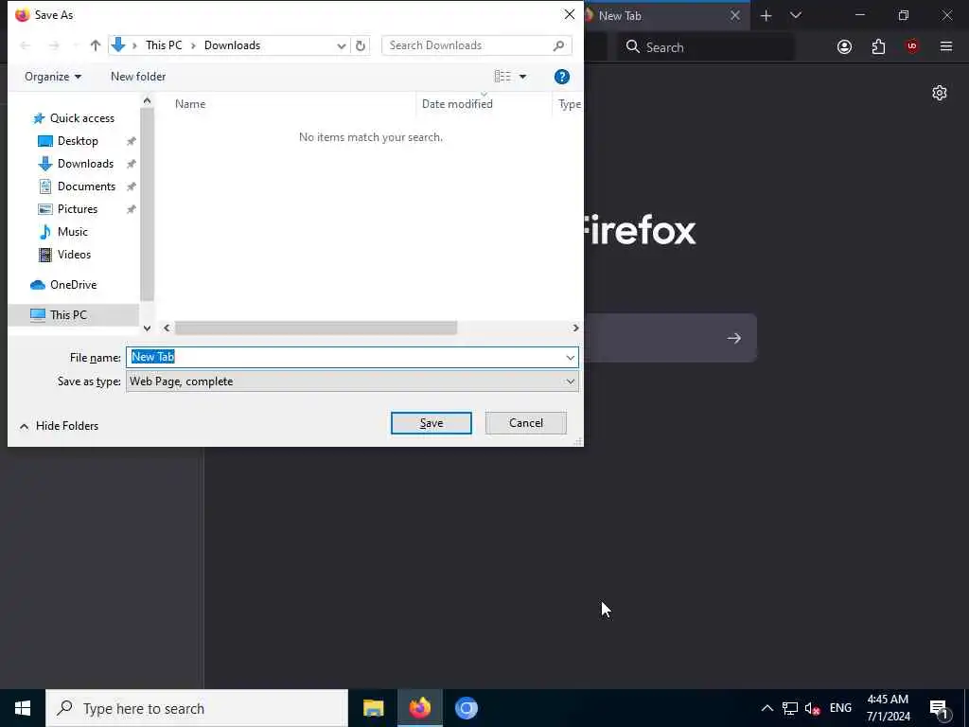
Task: Click Firefox toolbar Search box
Action: click(705, 47)
